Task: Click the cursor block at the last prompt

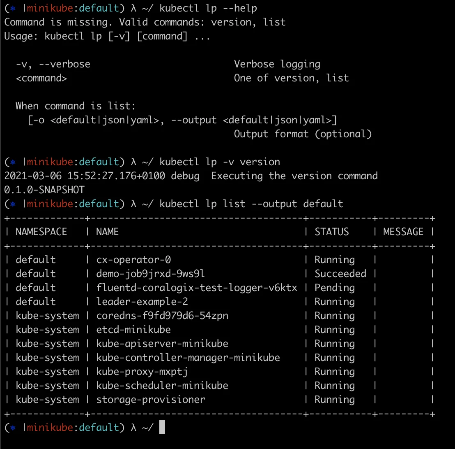Action: 162,428
